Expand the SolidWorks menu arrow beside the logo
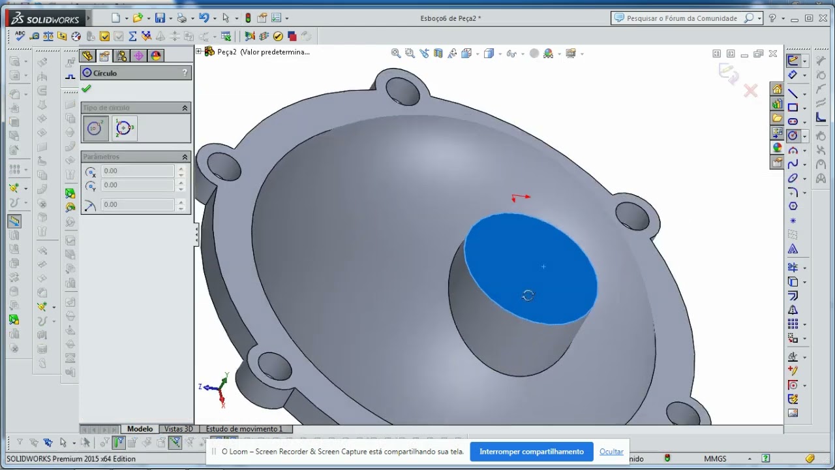Viewport: 835px width, 470px height. coord(88,18)
